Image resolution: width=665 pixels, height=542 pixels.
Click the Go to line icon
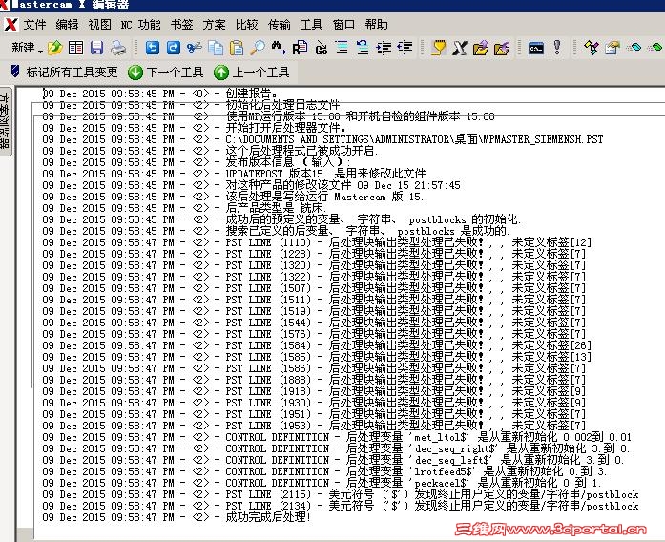coord(322,49)
